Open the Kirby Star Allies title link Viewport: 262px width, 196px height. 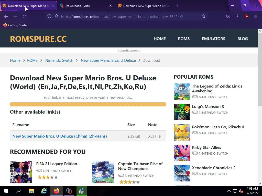pyautogui.click(x=206, y=147)
